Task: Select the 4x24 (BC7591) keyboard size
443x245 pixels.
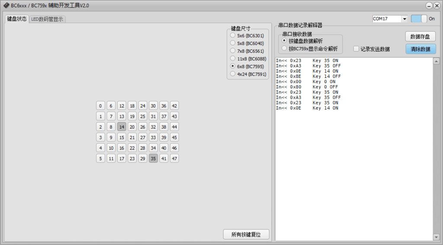Action: pos(233,74)
